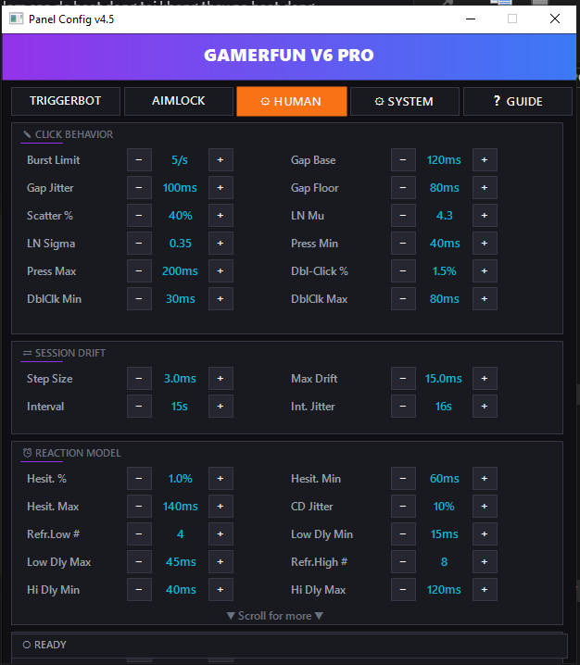
Task: Increase the Refr.High # count
Action: pyautogui.click(x=485, y=562)
